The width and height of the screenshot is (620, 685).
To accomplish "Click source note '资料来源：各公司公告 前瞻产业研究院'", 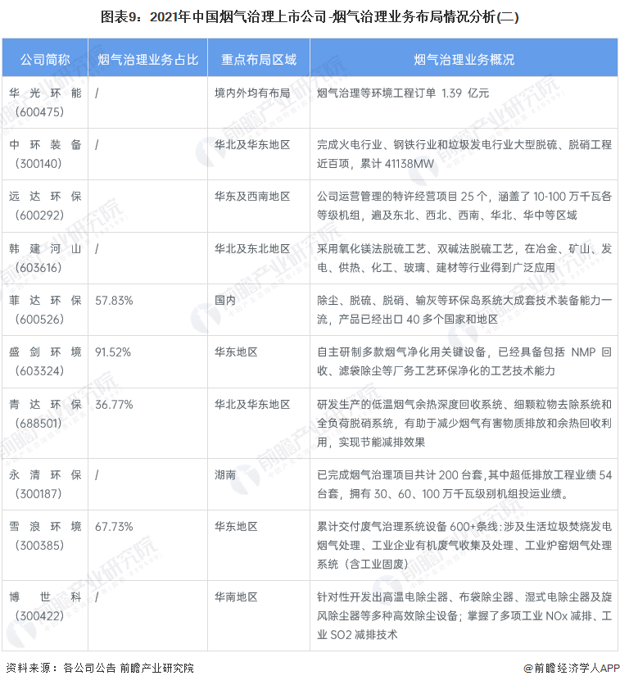I will point(100,668).
